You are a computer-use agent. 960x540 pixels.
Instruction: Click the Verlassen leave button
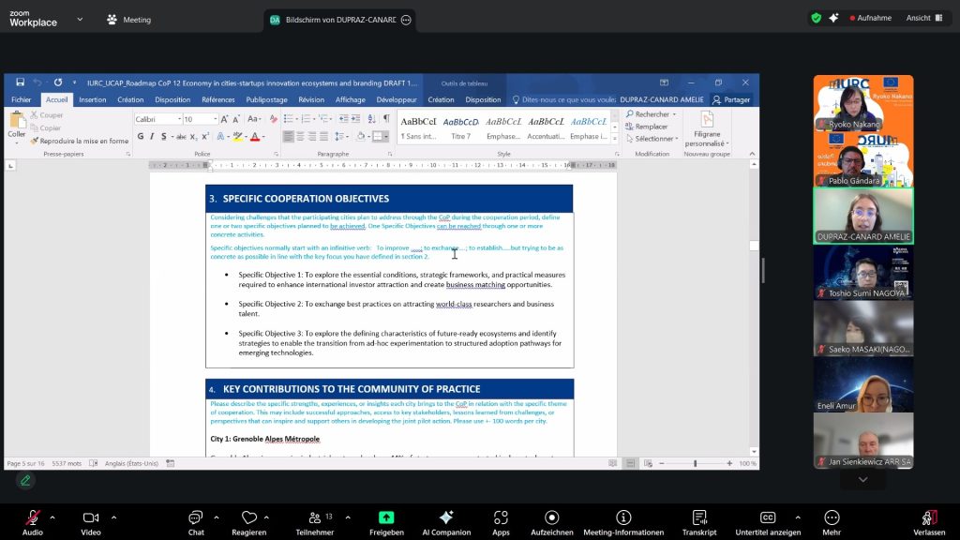929,518
